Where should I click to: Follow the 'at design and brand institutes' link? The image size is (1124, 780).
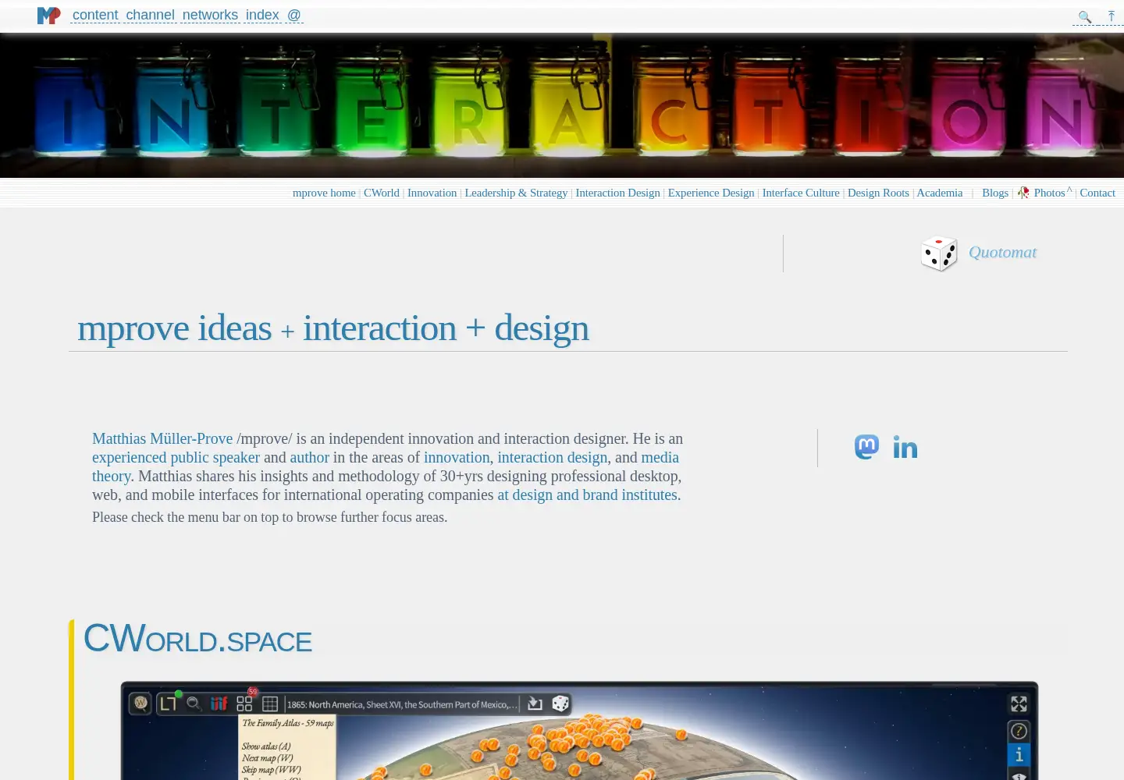click(587, 495)
